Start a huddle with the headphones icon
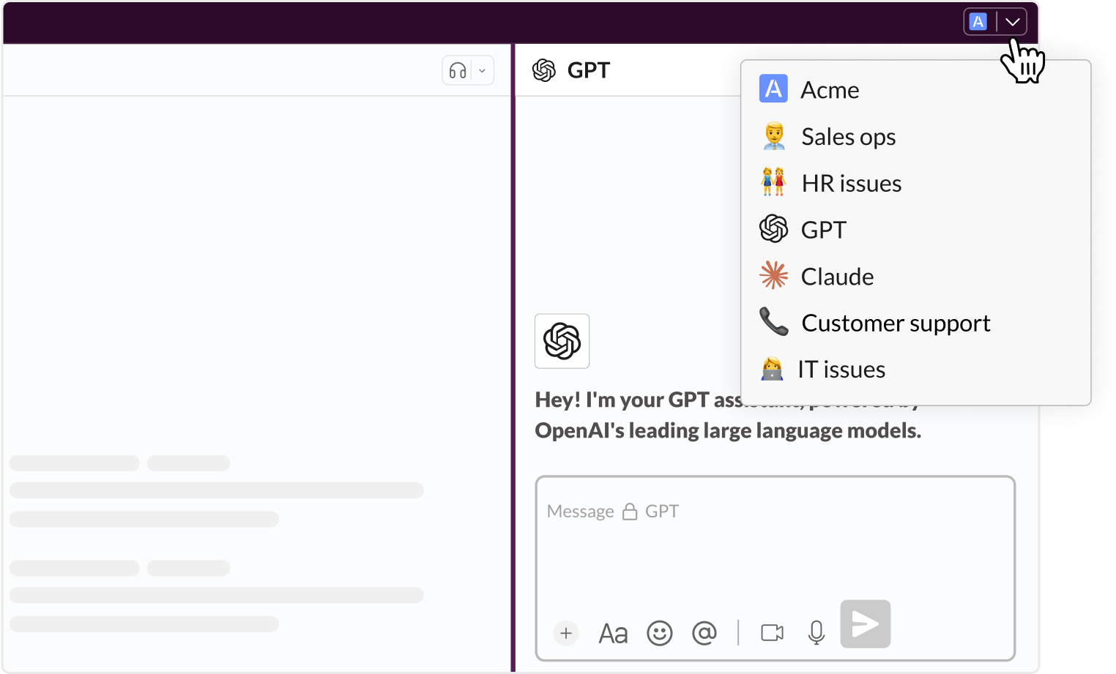The image size is (1116, 674). [458, 71]
